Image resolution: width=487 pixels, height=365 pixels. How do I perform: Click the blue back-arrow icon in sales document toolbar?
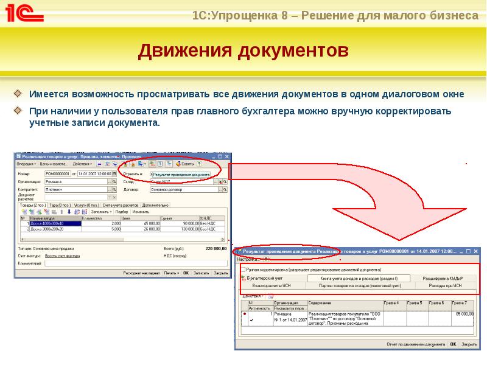99,164
